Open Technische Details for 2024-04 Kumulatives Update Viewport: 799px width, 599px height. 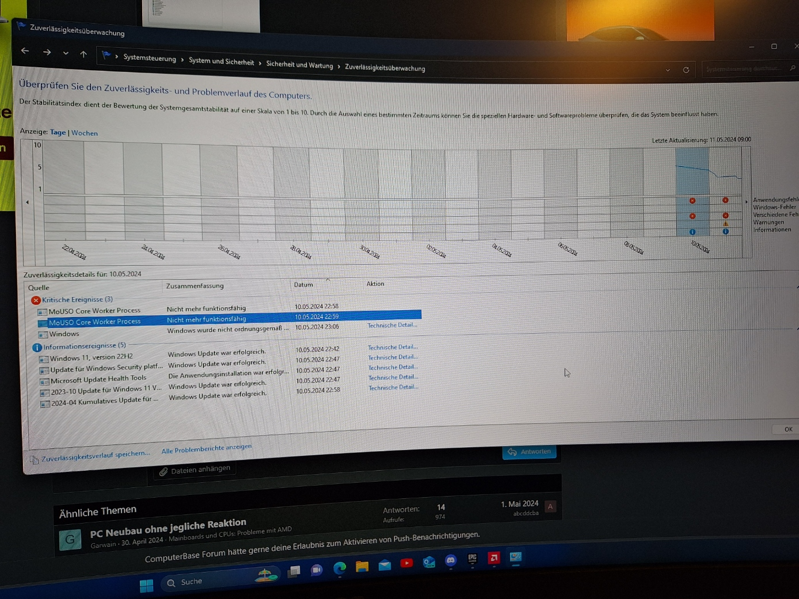[x=393, y=387]
